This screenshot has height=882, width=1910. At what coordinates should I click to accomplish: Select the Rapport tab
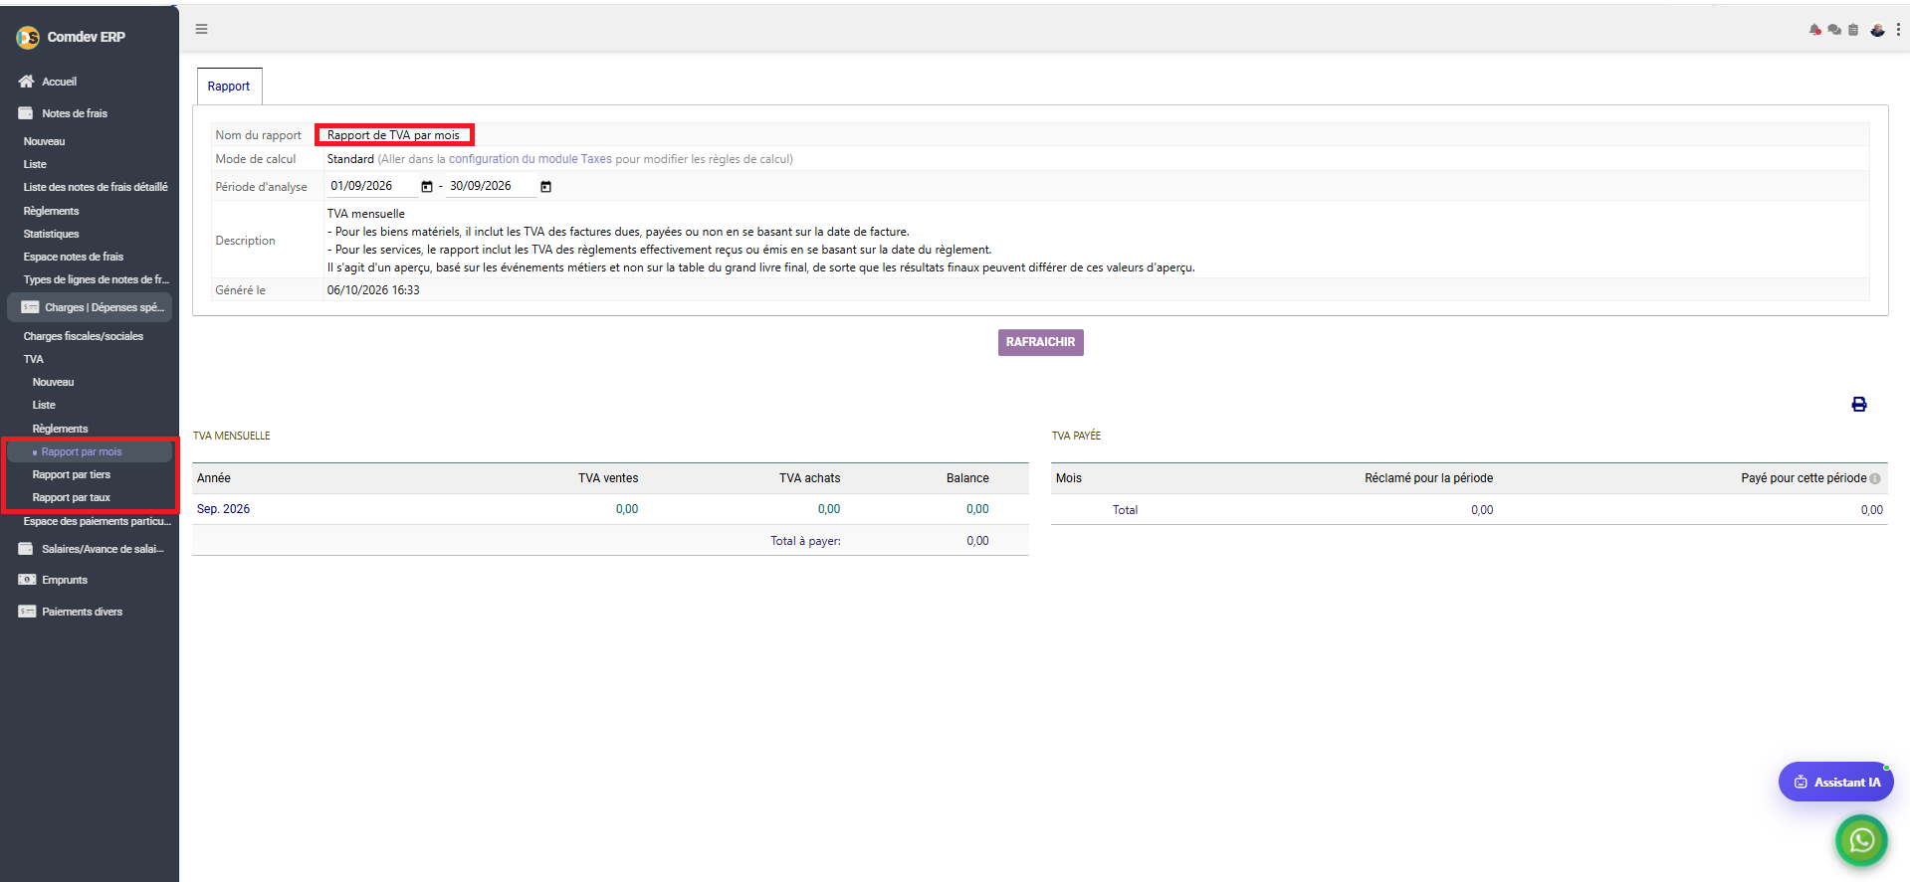tap(229, 87)
